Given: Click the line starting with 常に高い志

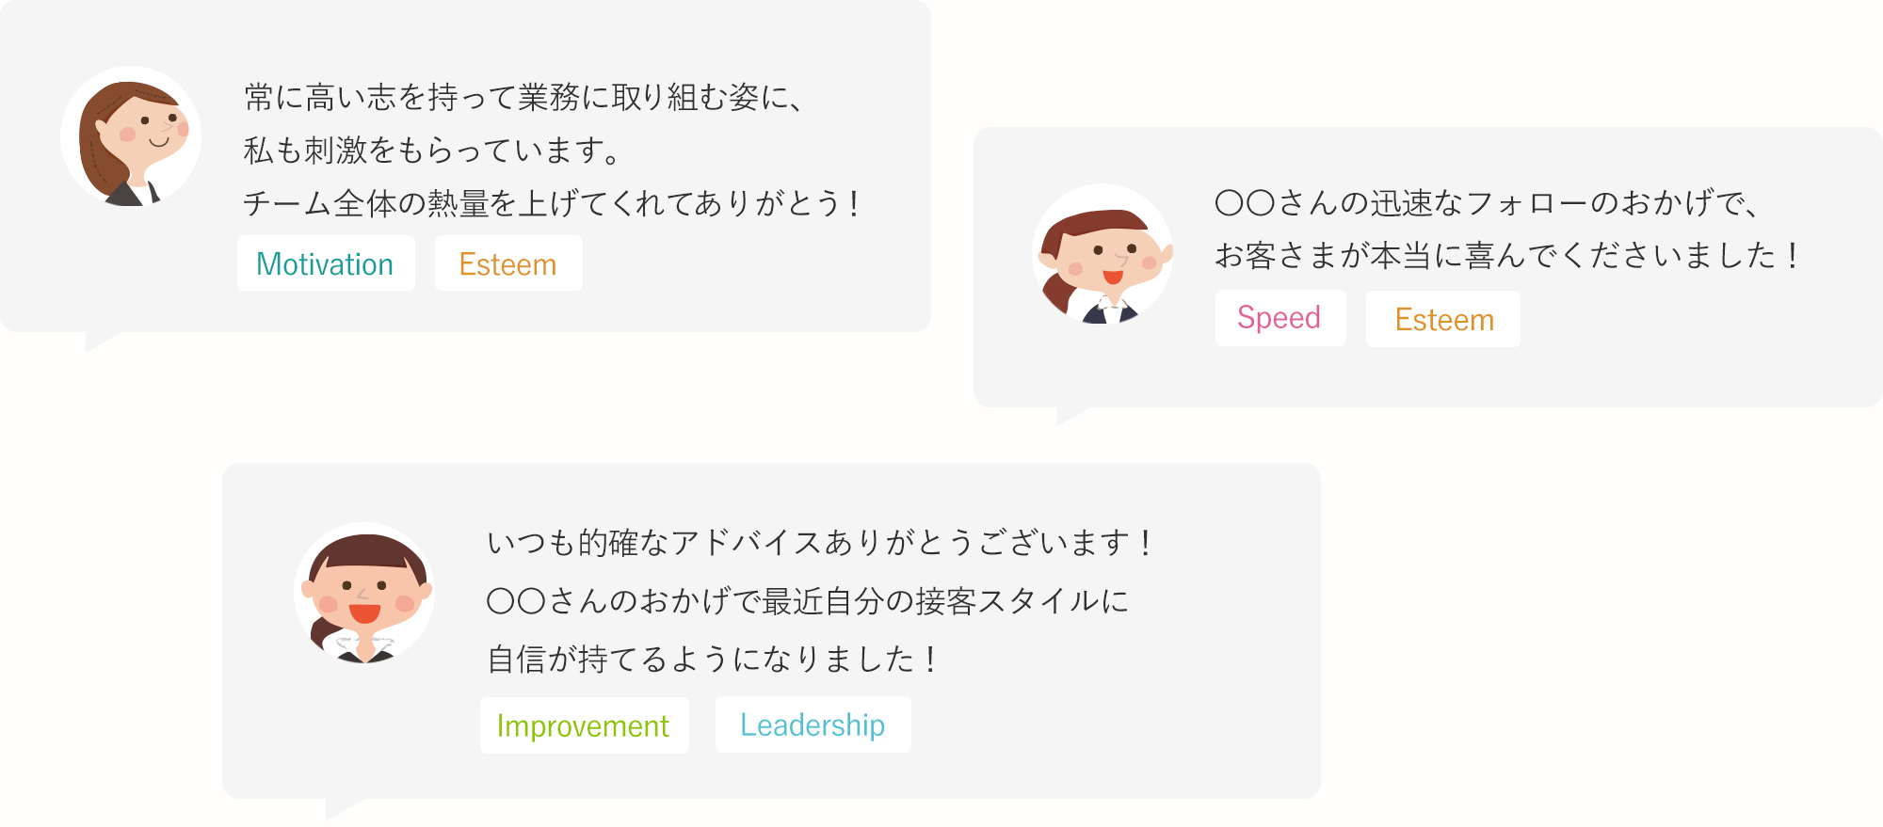Looking at the screenshot, I should 523,97.
